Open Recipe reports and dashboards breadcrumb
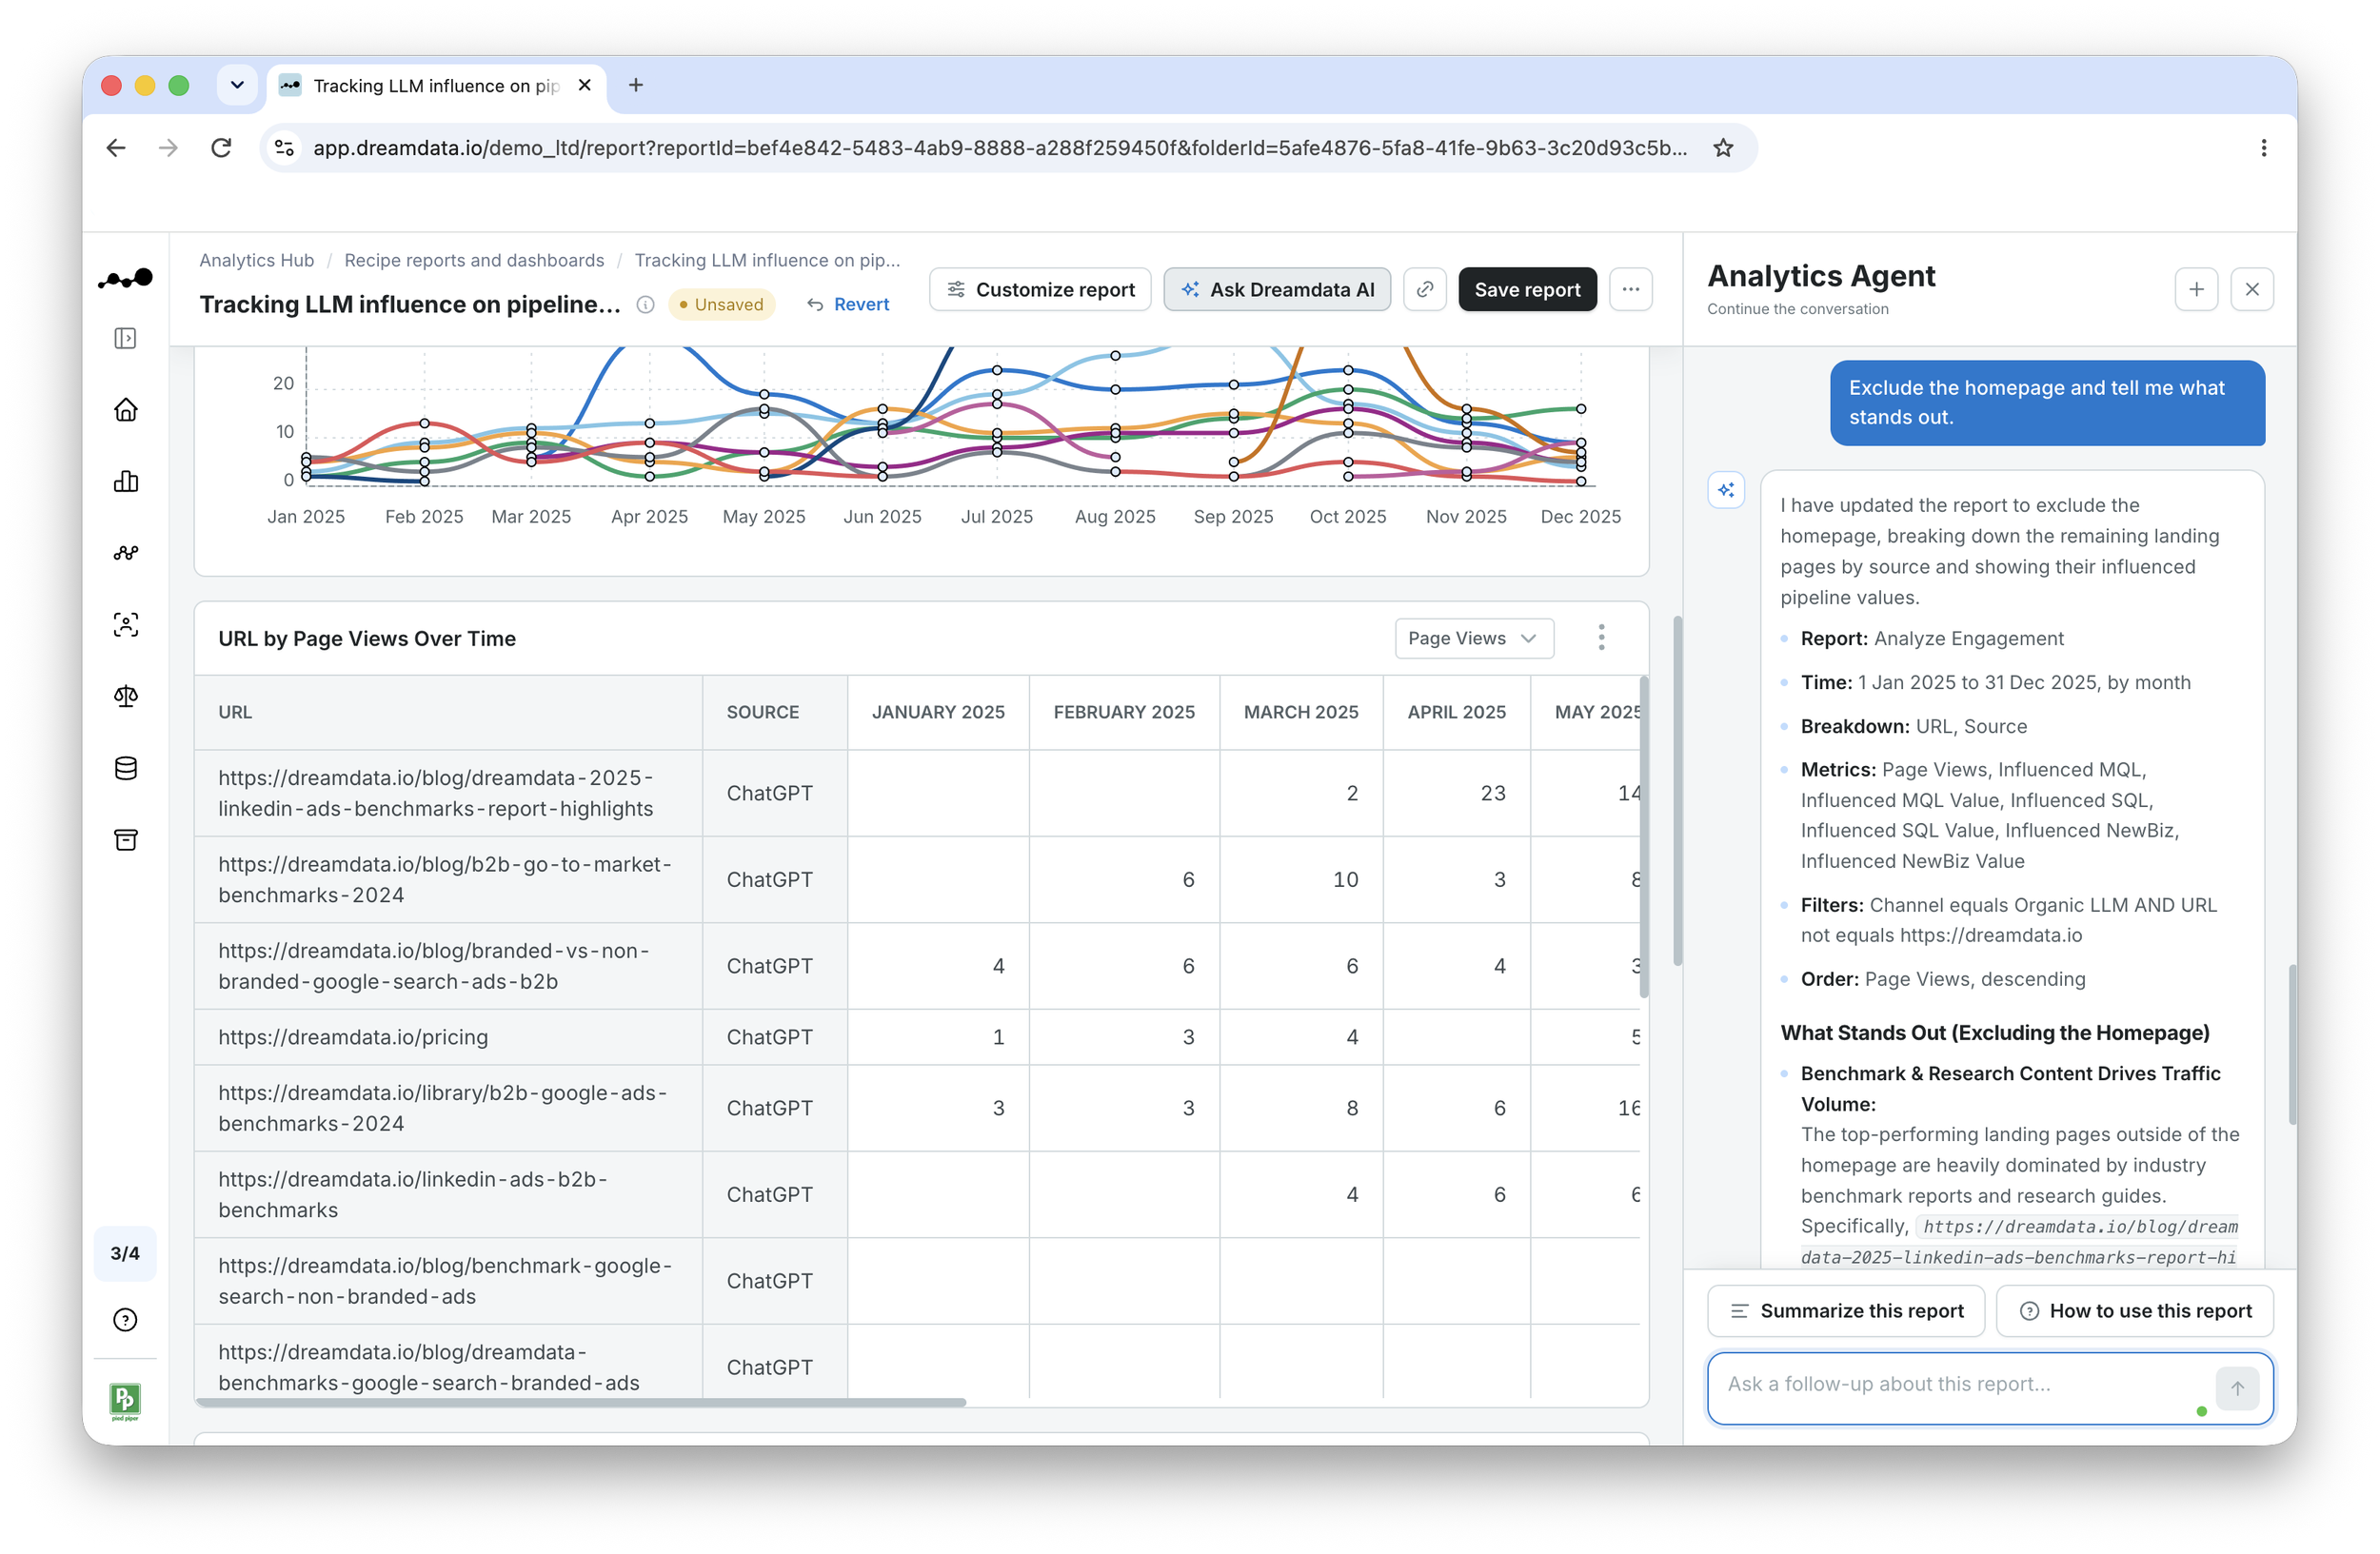The height and width of the screenshot is (1554, 2380). pyautogui.click(x=474, y=260)
